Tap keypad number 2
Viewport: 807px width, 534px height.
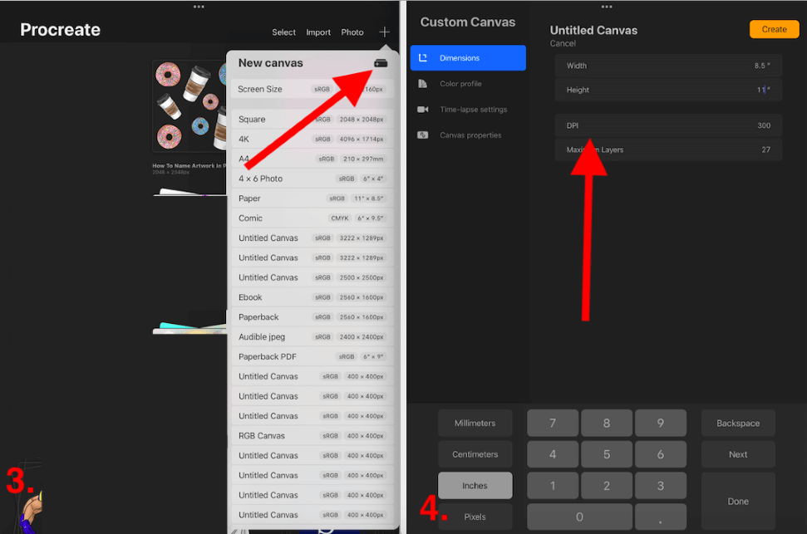[607, 486]
